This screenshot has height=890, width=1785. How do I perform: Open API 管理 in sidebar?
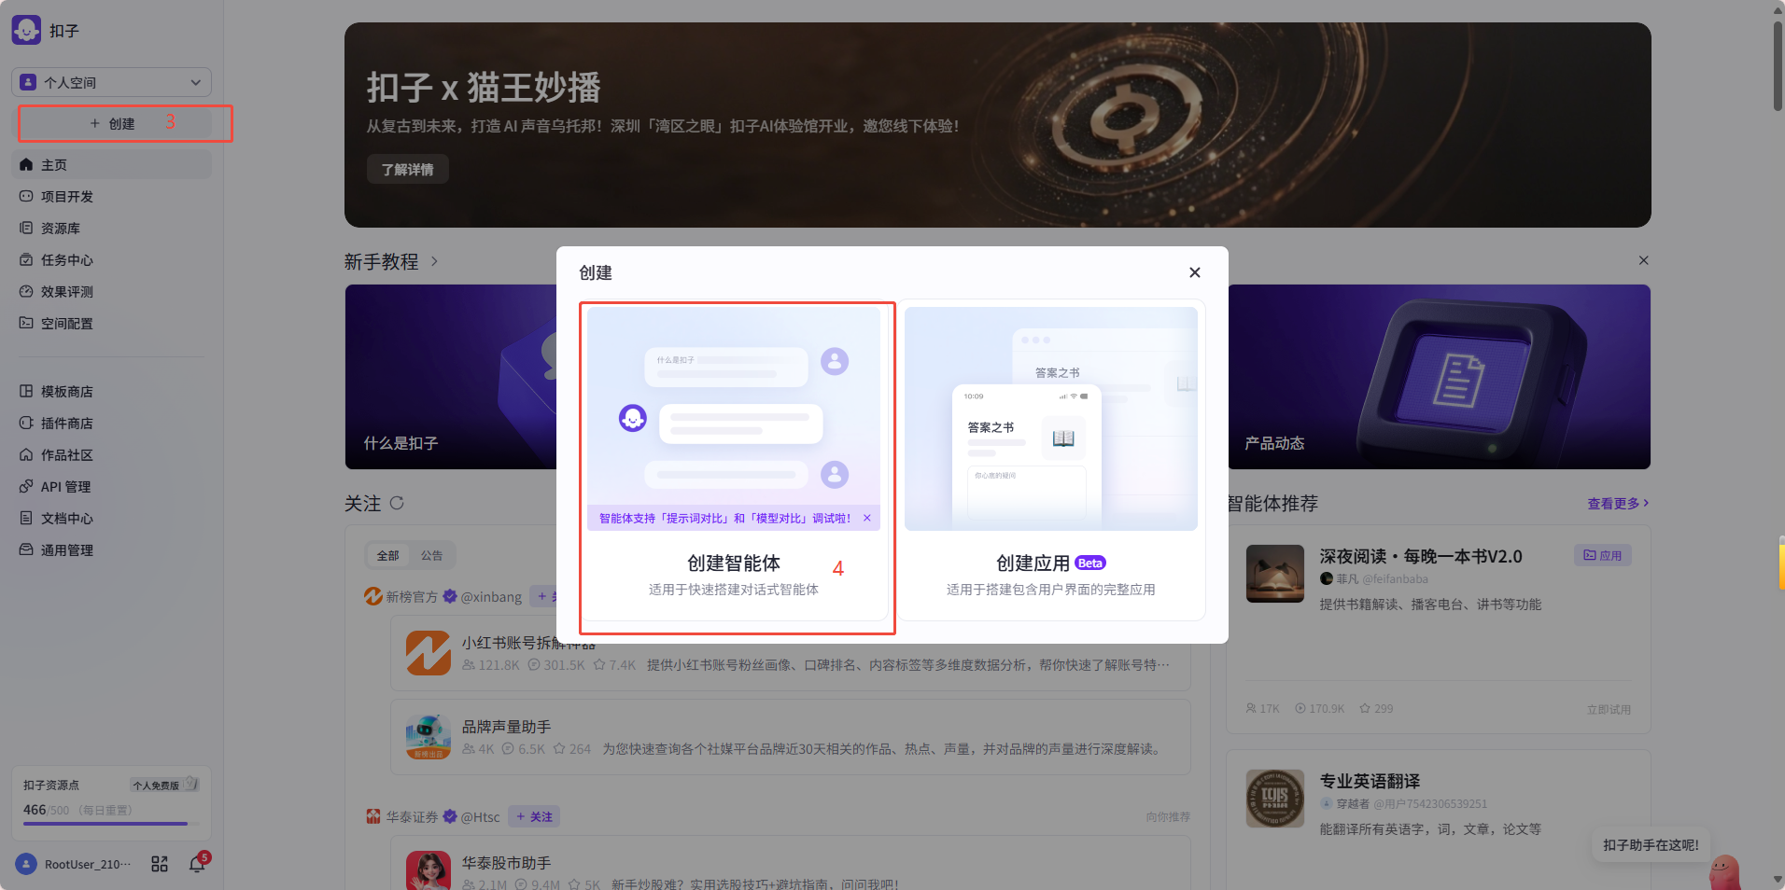[x=111, y=486]
